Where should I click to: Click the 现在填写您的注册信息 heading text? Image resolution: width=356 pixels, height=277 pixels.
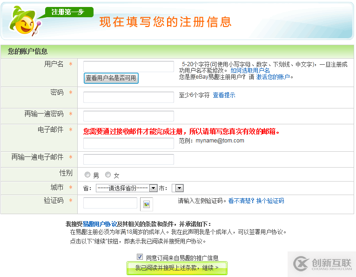tap(166, 22)
